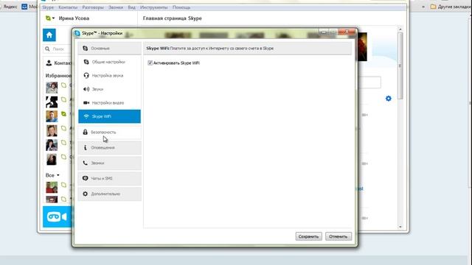The image size is (472, 265).
Task: Open Настройки видео settings
Action: point(110,103)
